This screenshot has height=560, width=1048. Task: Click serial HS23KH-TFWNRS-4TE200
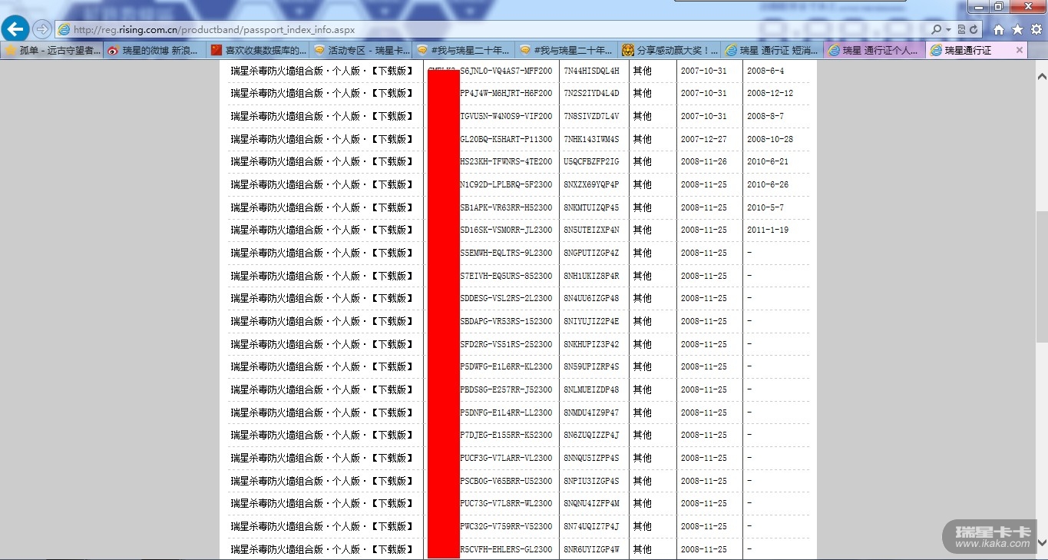pos(506,161)
